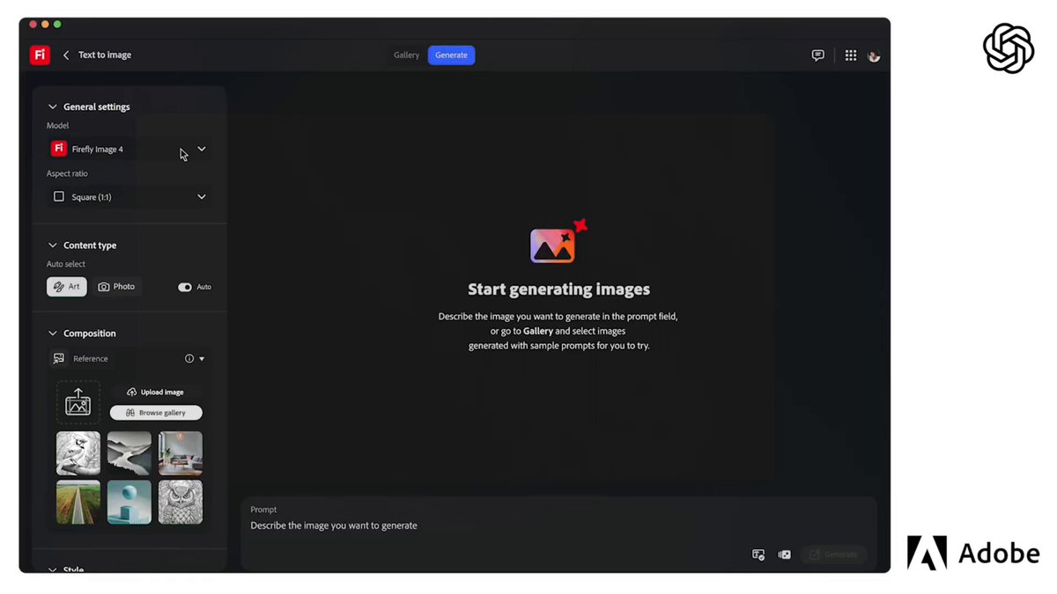The image size is (1057, 594).
Task: Click the Upload image button
Action: (156, 392)
